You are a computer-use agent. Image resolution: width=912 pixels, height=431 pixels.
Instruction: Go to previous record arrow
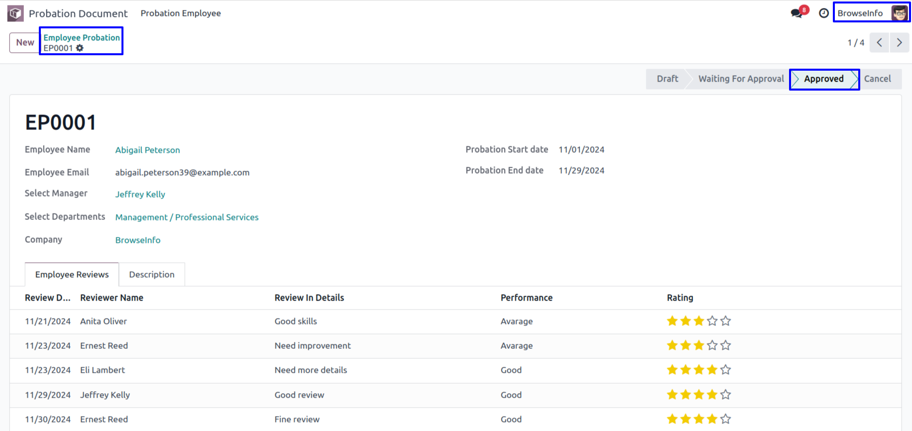click(x=880, y=42)
